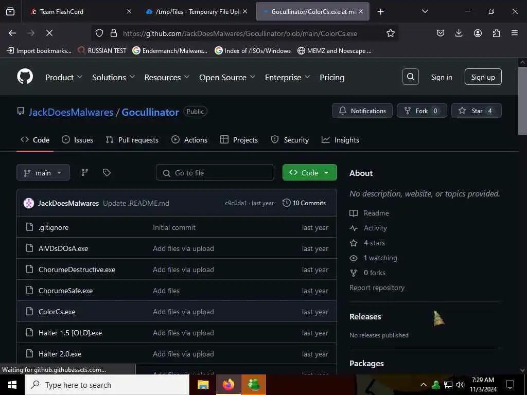
Task: Open the .gitignore file
Action: [54, 227]
